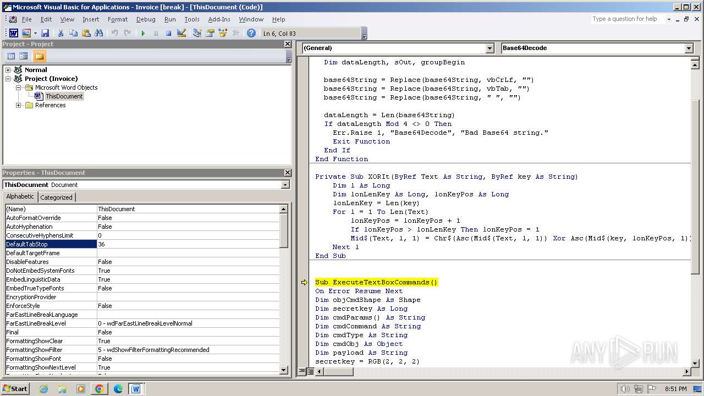
Task: Open Properties Window toolbar icon
Action: [x=210, y=34]
